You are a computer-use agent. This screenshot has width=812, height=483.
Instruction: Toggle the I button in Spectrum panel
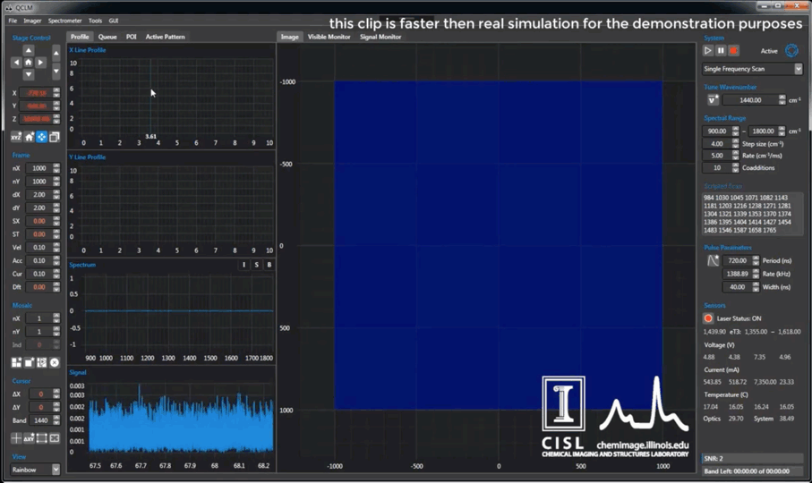[x=244, y=265]
